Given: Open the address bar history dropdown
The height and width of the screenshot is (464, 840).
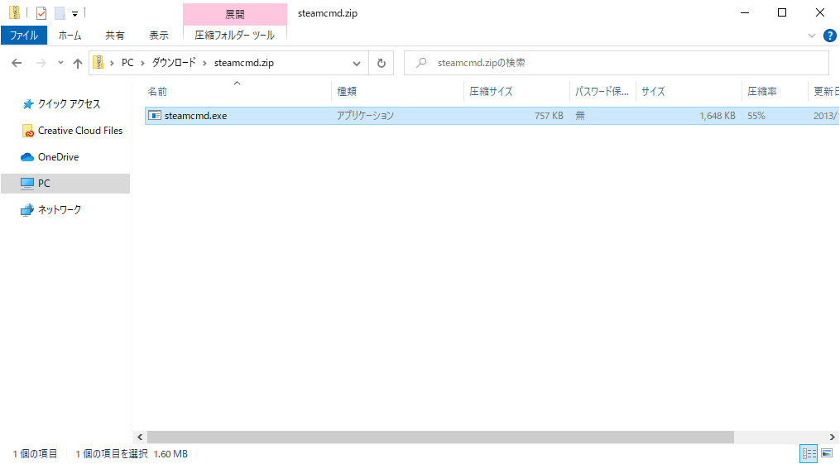Looking at the screenshot, I should (x=356, y=63).
